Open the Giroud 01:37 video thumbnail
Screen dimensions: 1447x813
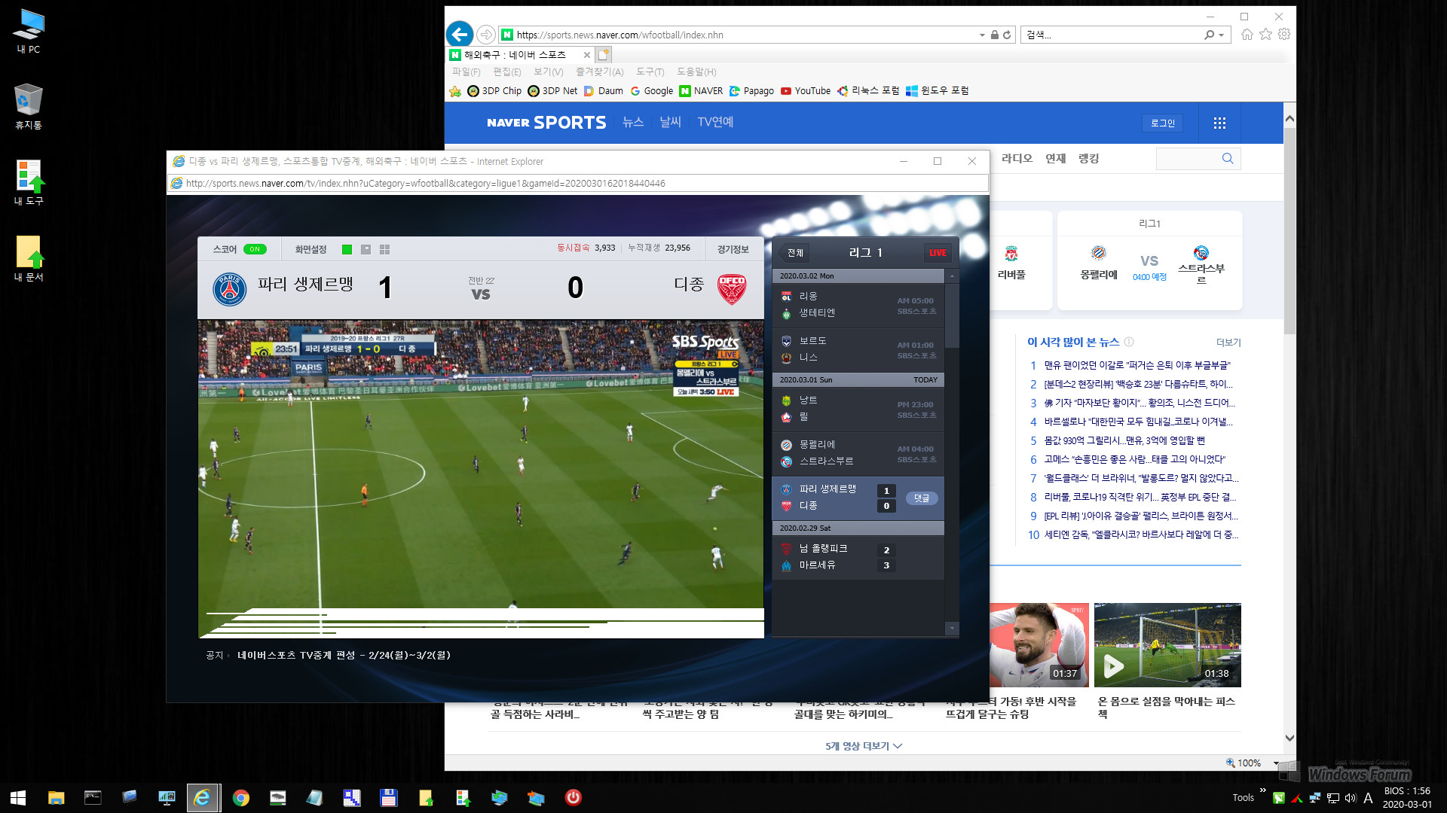1039,645
